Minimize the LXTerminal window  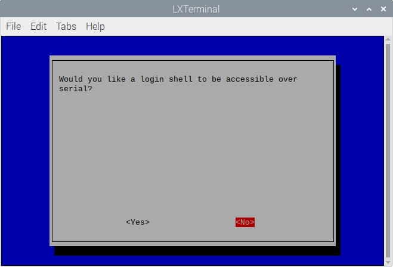pyautogui.click(x=355, y=10)
